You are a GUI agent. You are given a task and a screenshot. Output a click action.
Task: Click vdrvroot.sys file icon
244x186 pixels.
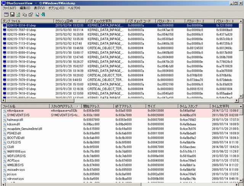[x=5, y=178]
